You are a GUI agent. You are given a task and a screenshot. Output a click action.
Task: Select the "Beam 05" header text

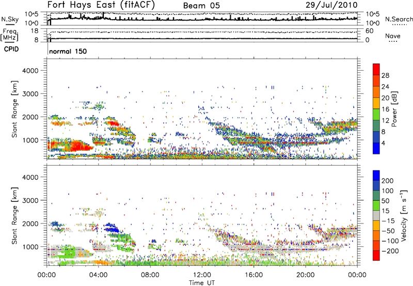pyautogui.click(x=201, y=6)
